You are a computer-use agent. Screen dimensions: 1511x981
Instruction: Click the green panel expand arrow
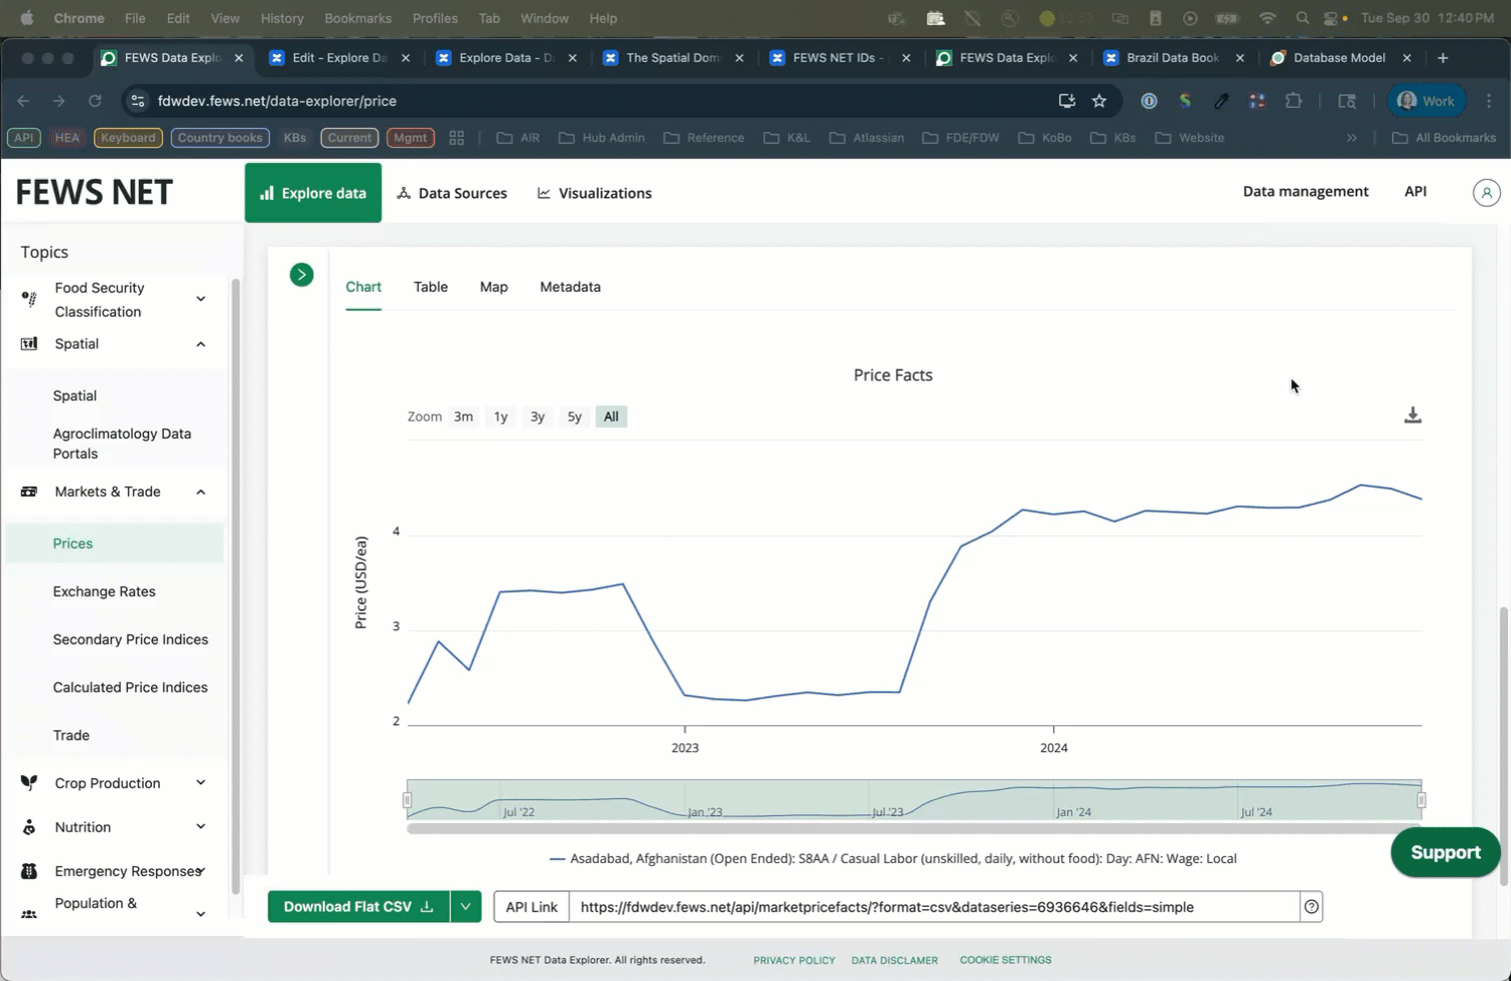click(x=301, y=275)
